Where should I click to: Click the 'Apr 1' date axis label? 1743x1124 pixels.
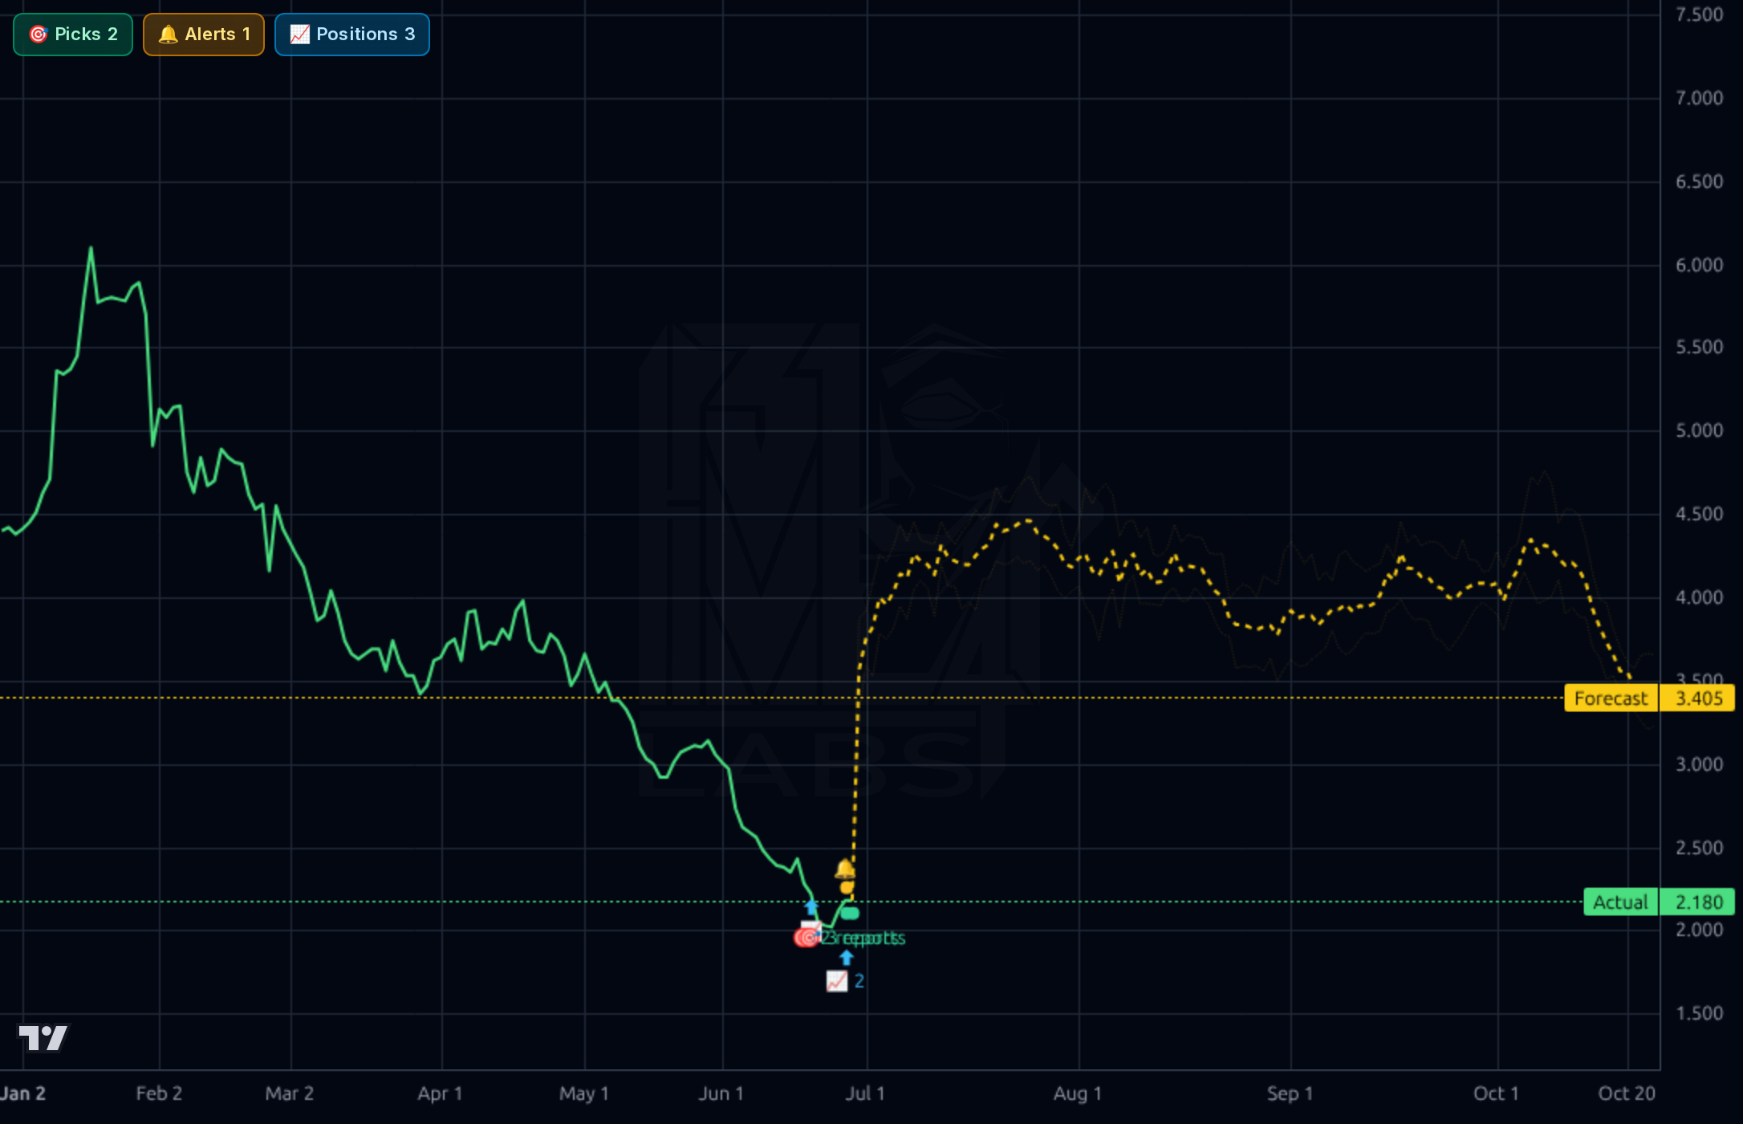click(x=440, y=1093)
